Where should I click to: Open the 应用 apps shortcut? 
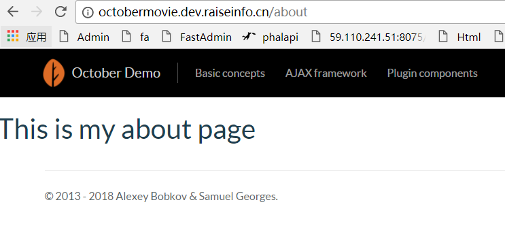tap(27, 37)
